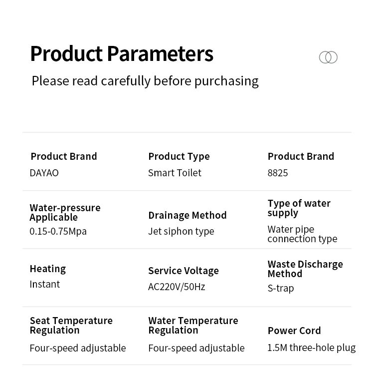
Task: Select Water pipe connection type text
Action: [x=303, y=234]
